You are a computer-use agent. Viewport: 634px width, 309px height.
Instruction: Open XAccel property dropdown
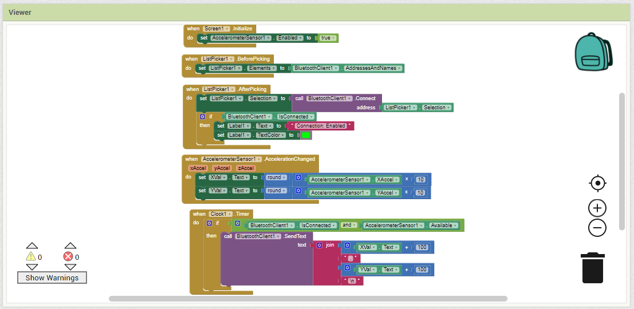coord(388,180)
